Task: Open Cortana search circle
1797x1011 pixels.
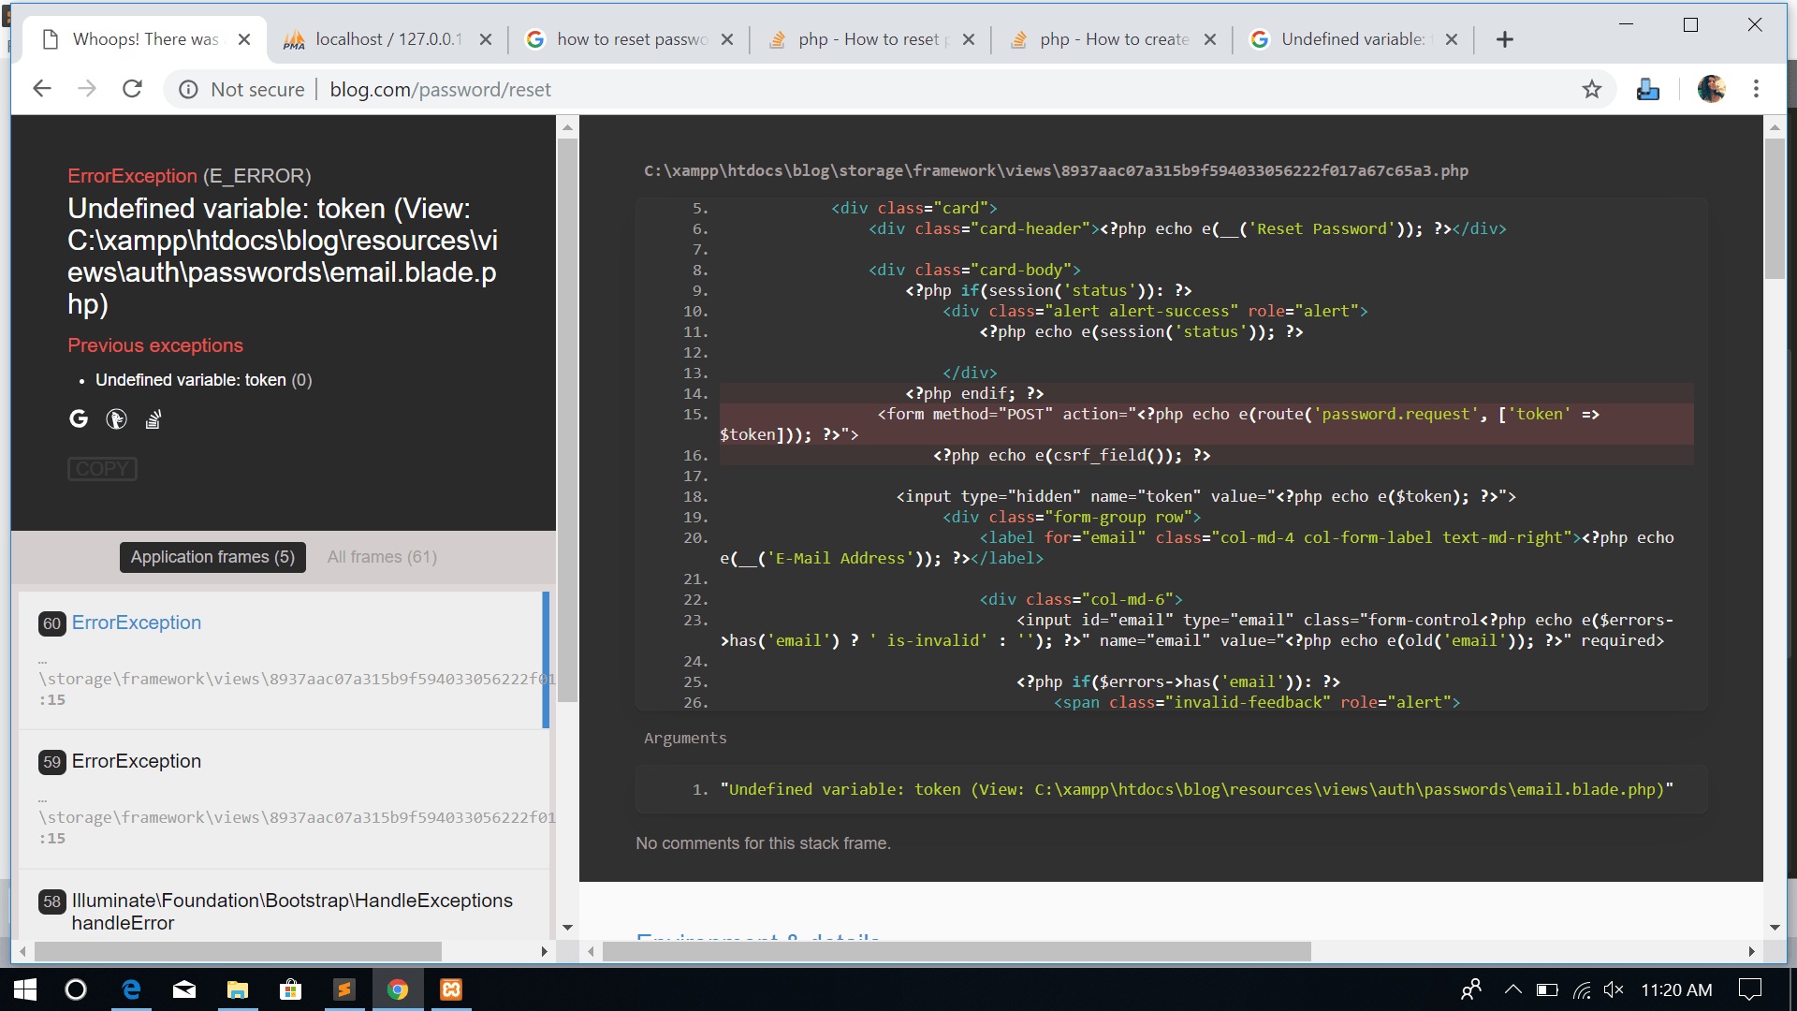Action: (76, 989)
